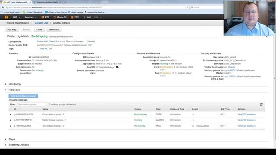Image resolution: width=276 pixels, height=155 pixels.
Task: Open vCloud Usage Meter bookmark
Action: [12, 12]
